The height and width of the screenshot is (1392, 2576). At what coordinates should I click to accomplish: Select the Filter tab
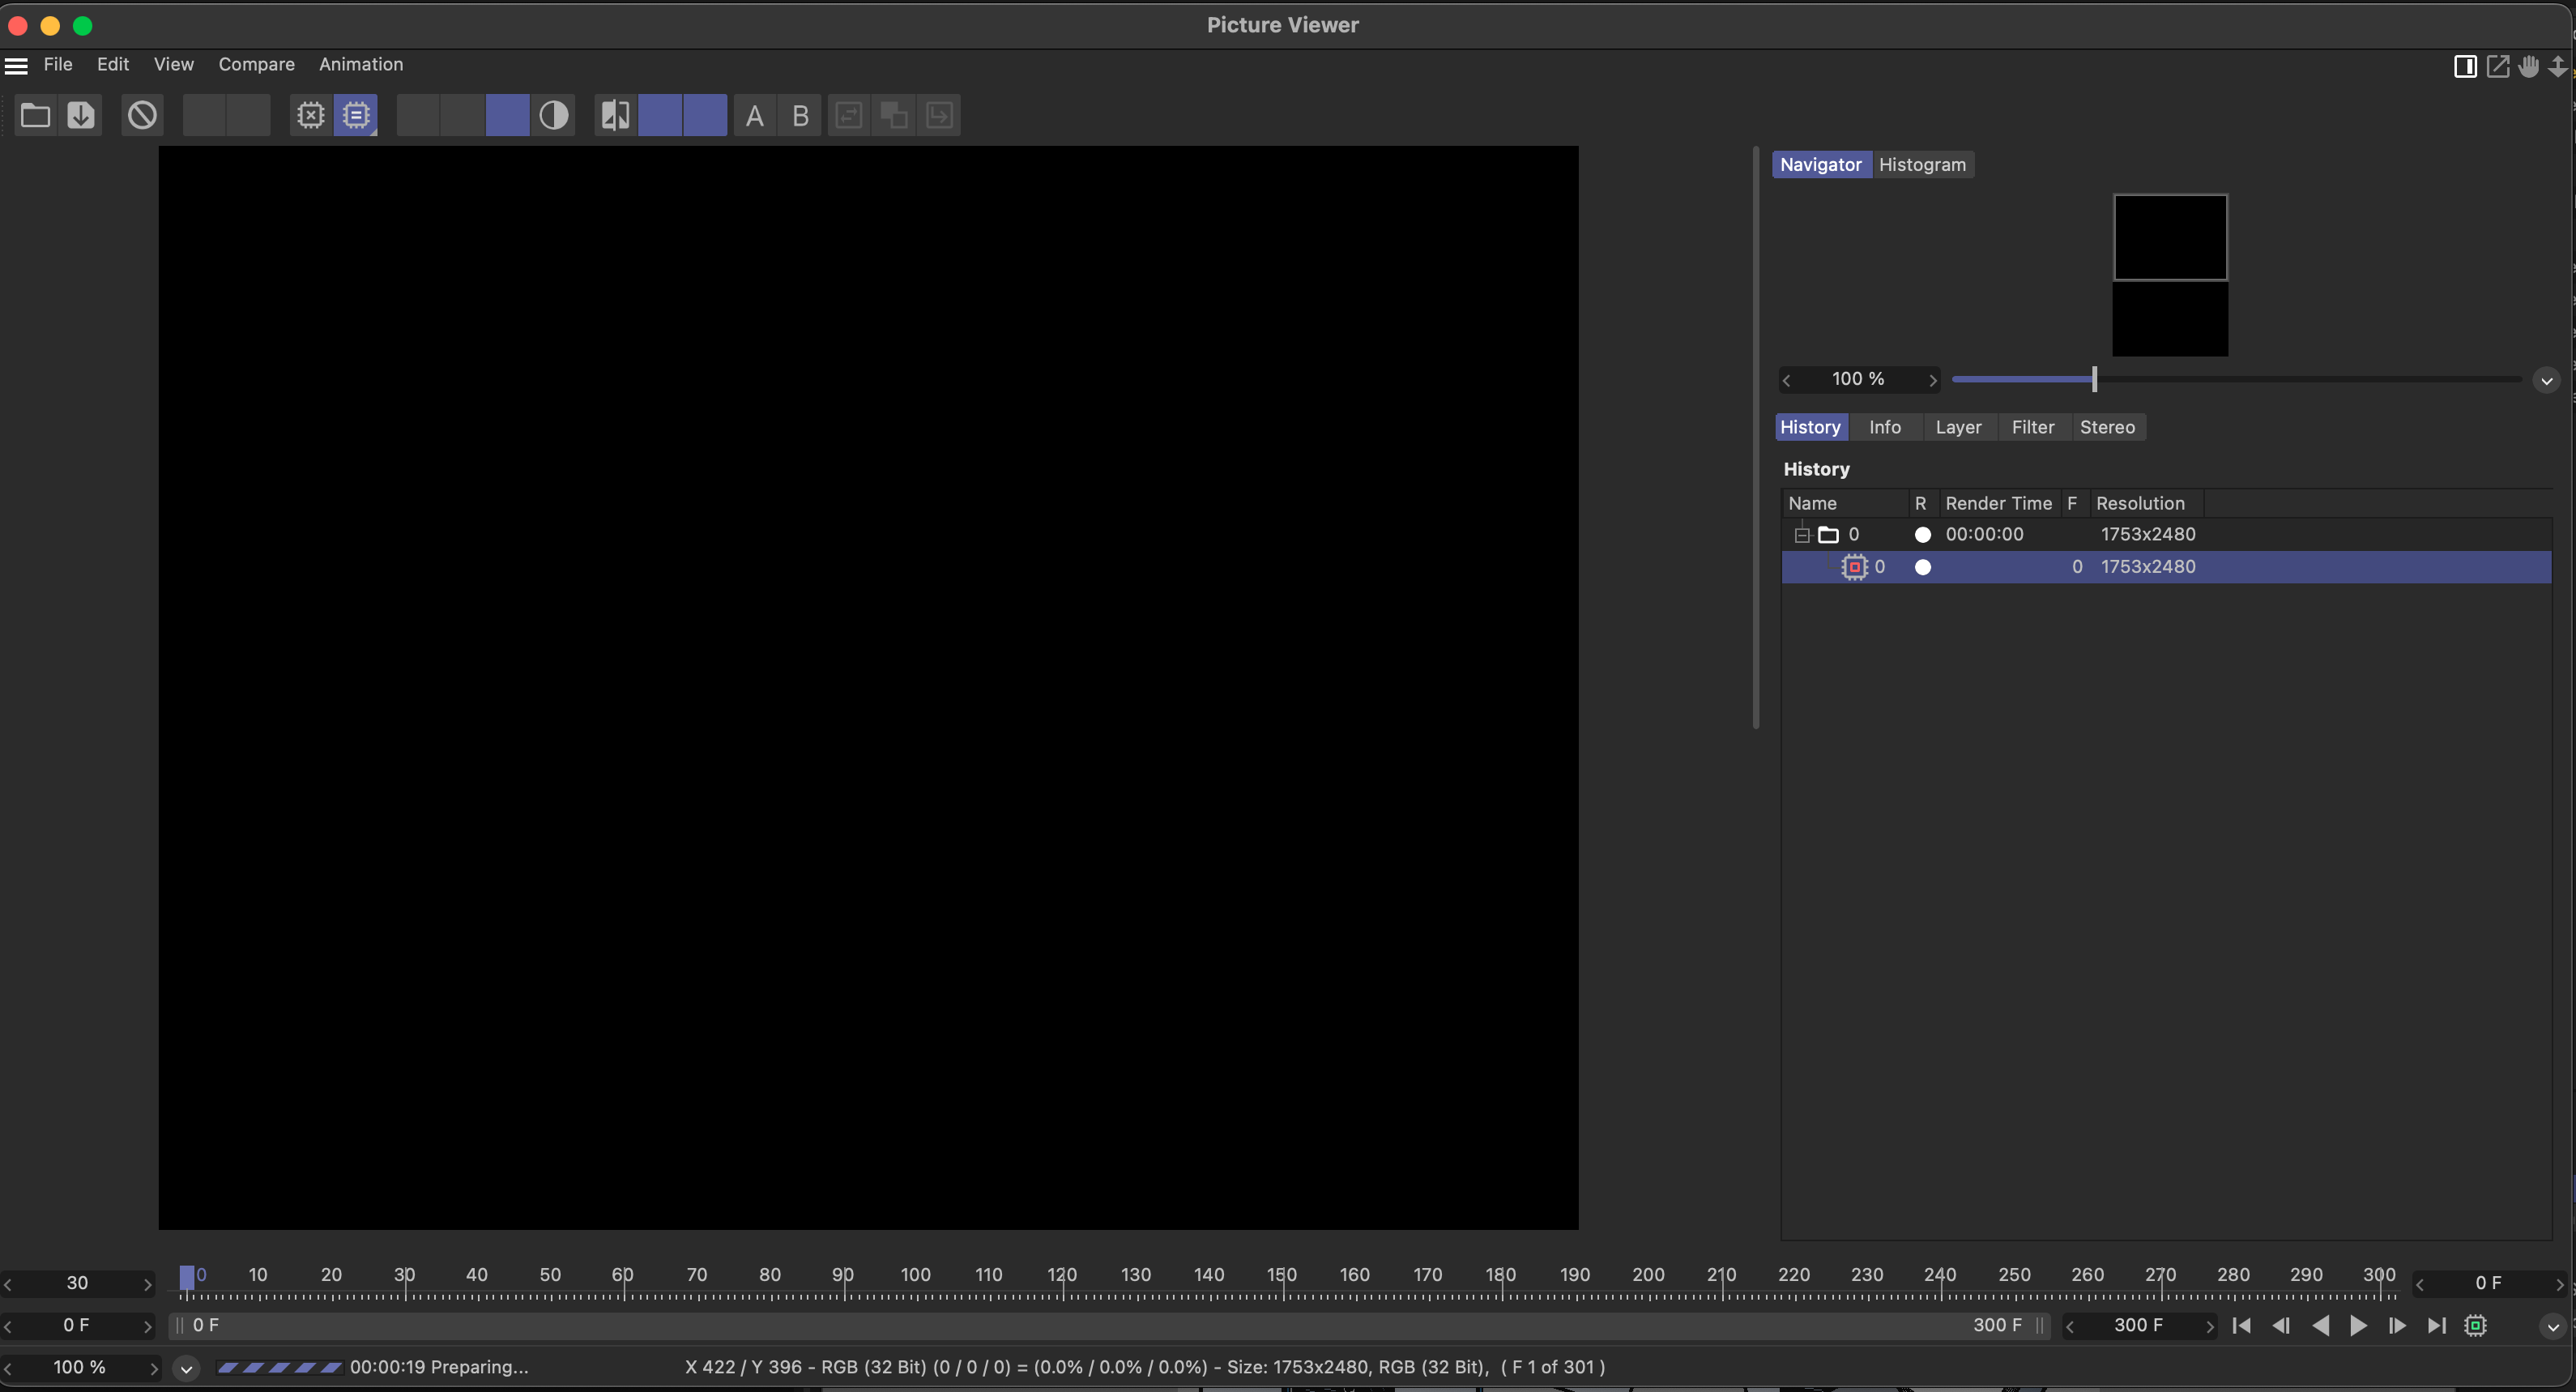(2033, 427)
